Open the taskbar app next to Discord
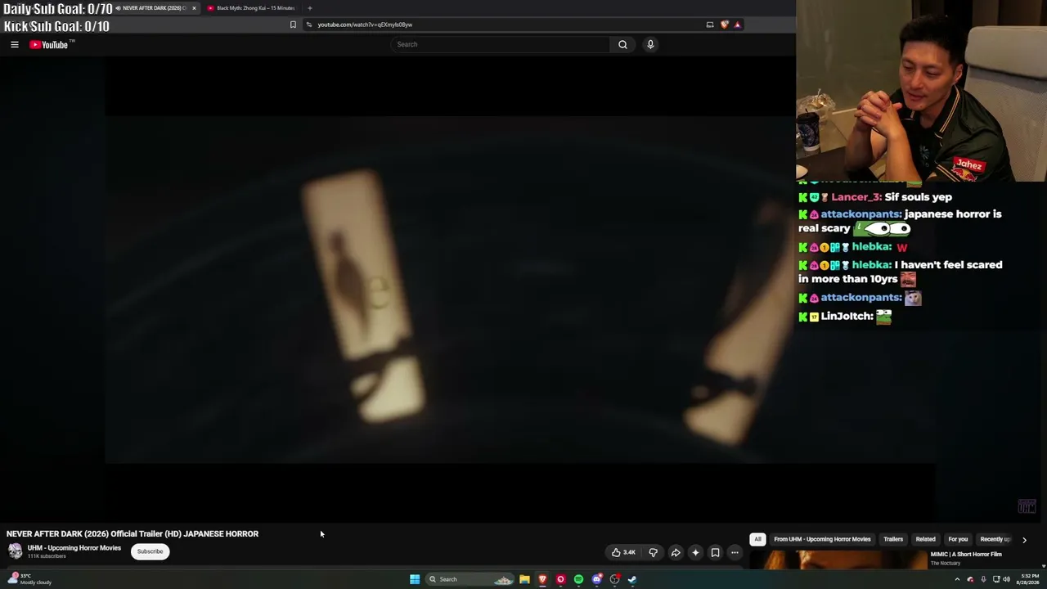The height and width of the screenshot is (589, 1047). coord(615,579)
